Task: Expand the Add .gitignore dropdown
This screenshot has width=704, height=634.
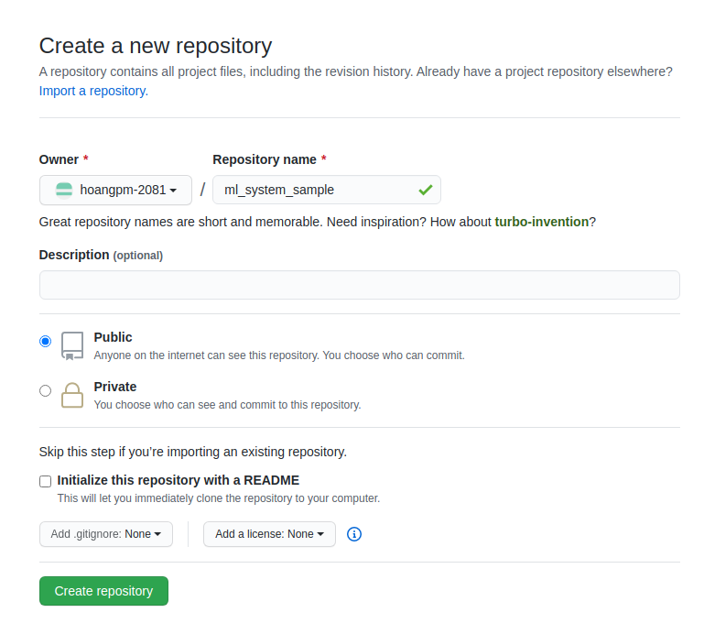Action: 106,534
